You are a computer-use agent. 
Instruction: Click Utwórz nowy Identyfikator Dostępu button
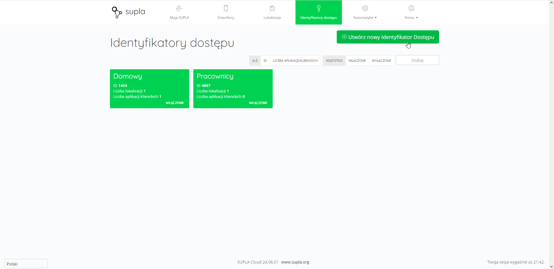pos(388,37)
